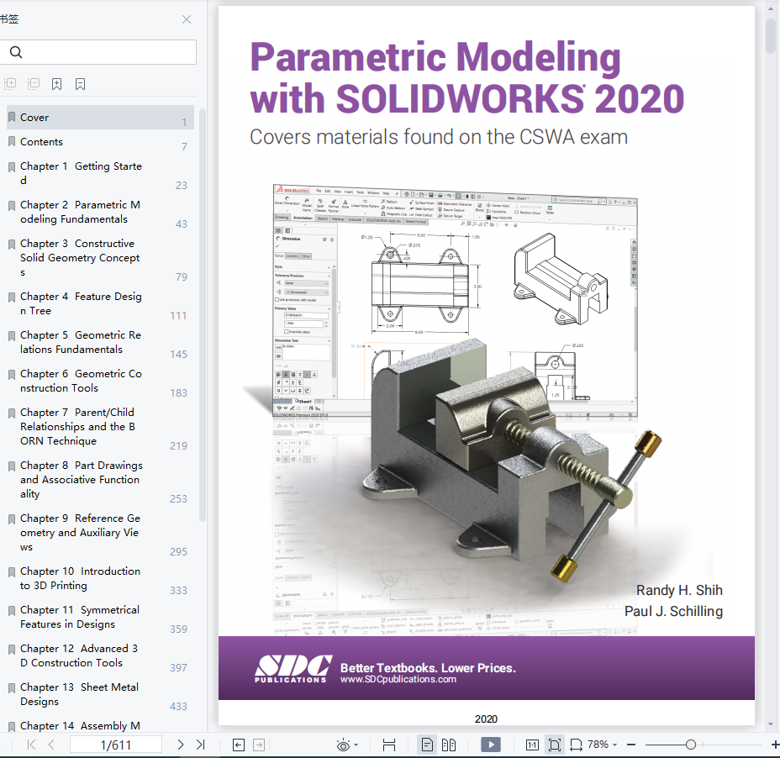Click the document scroll down arrow

tap(772, 724)
